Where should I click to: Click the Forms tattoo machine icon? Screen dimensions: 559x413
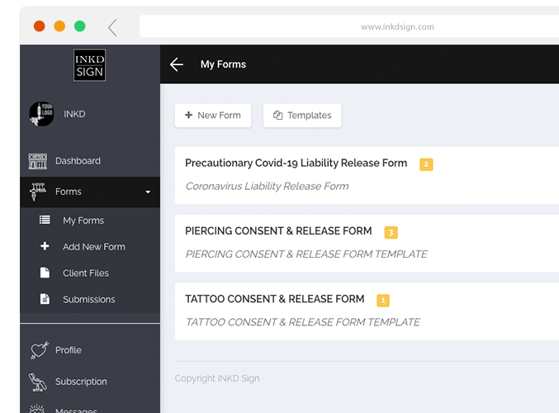coord(38,192)
